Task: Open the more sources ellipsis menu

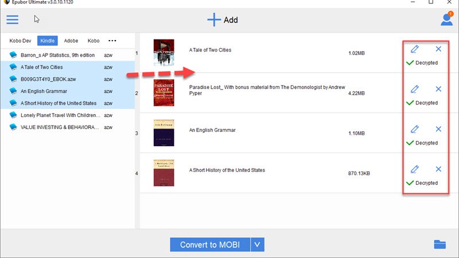Action: 112,41
